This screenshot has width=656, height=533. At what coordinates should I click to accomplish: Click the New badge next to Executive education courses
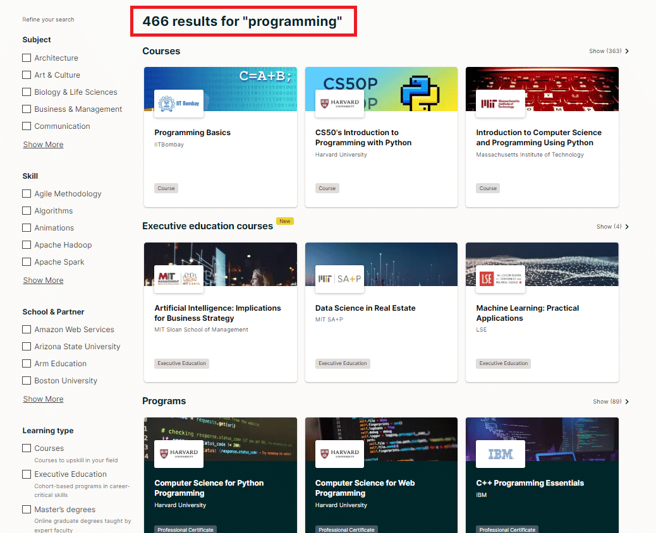(x=285, y=221)
